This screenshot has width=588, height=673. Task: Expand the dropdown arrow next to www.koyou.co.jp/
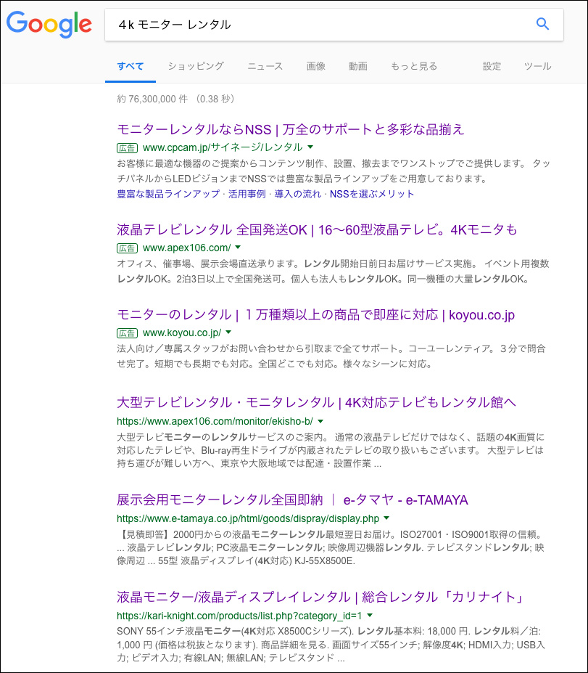click(228, 333)
